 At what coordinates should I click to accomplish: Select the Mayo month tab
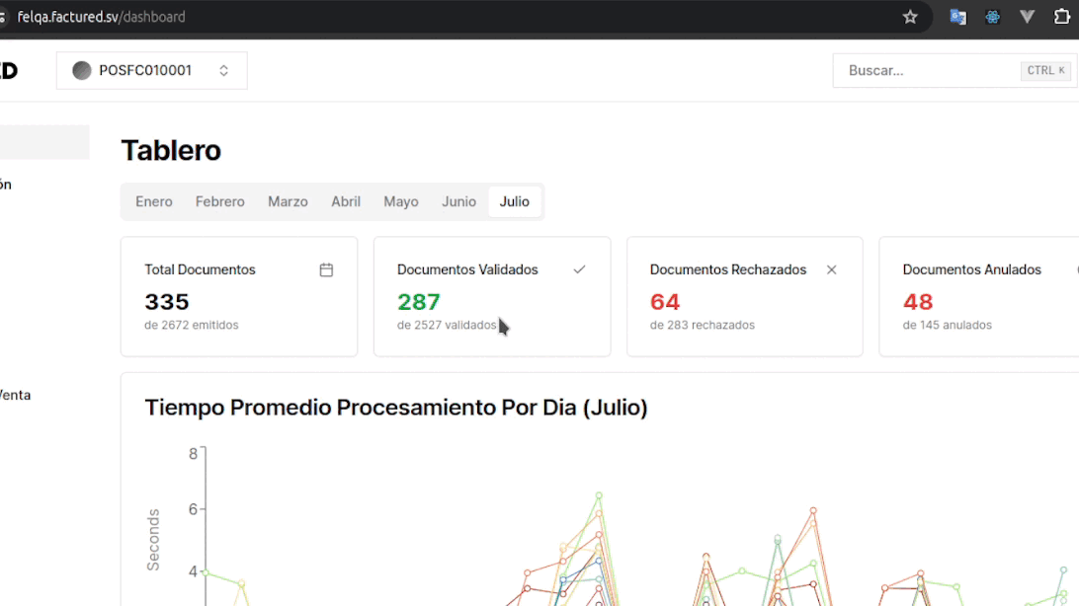click(400, 201)
